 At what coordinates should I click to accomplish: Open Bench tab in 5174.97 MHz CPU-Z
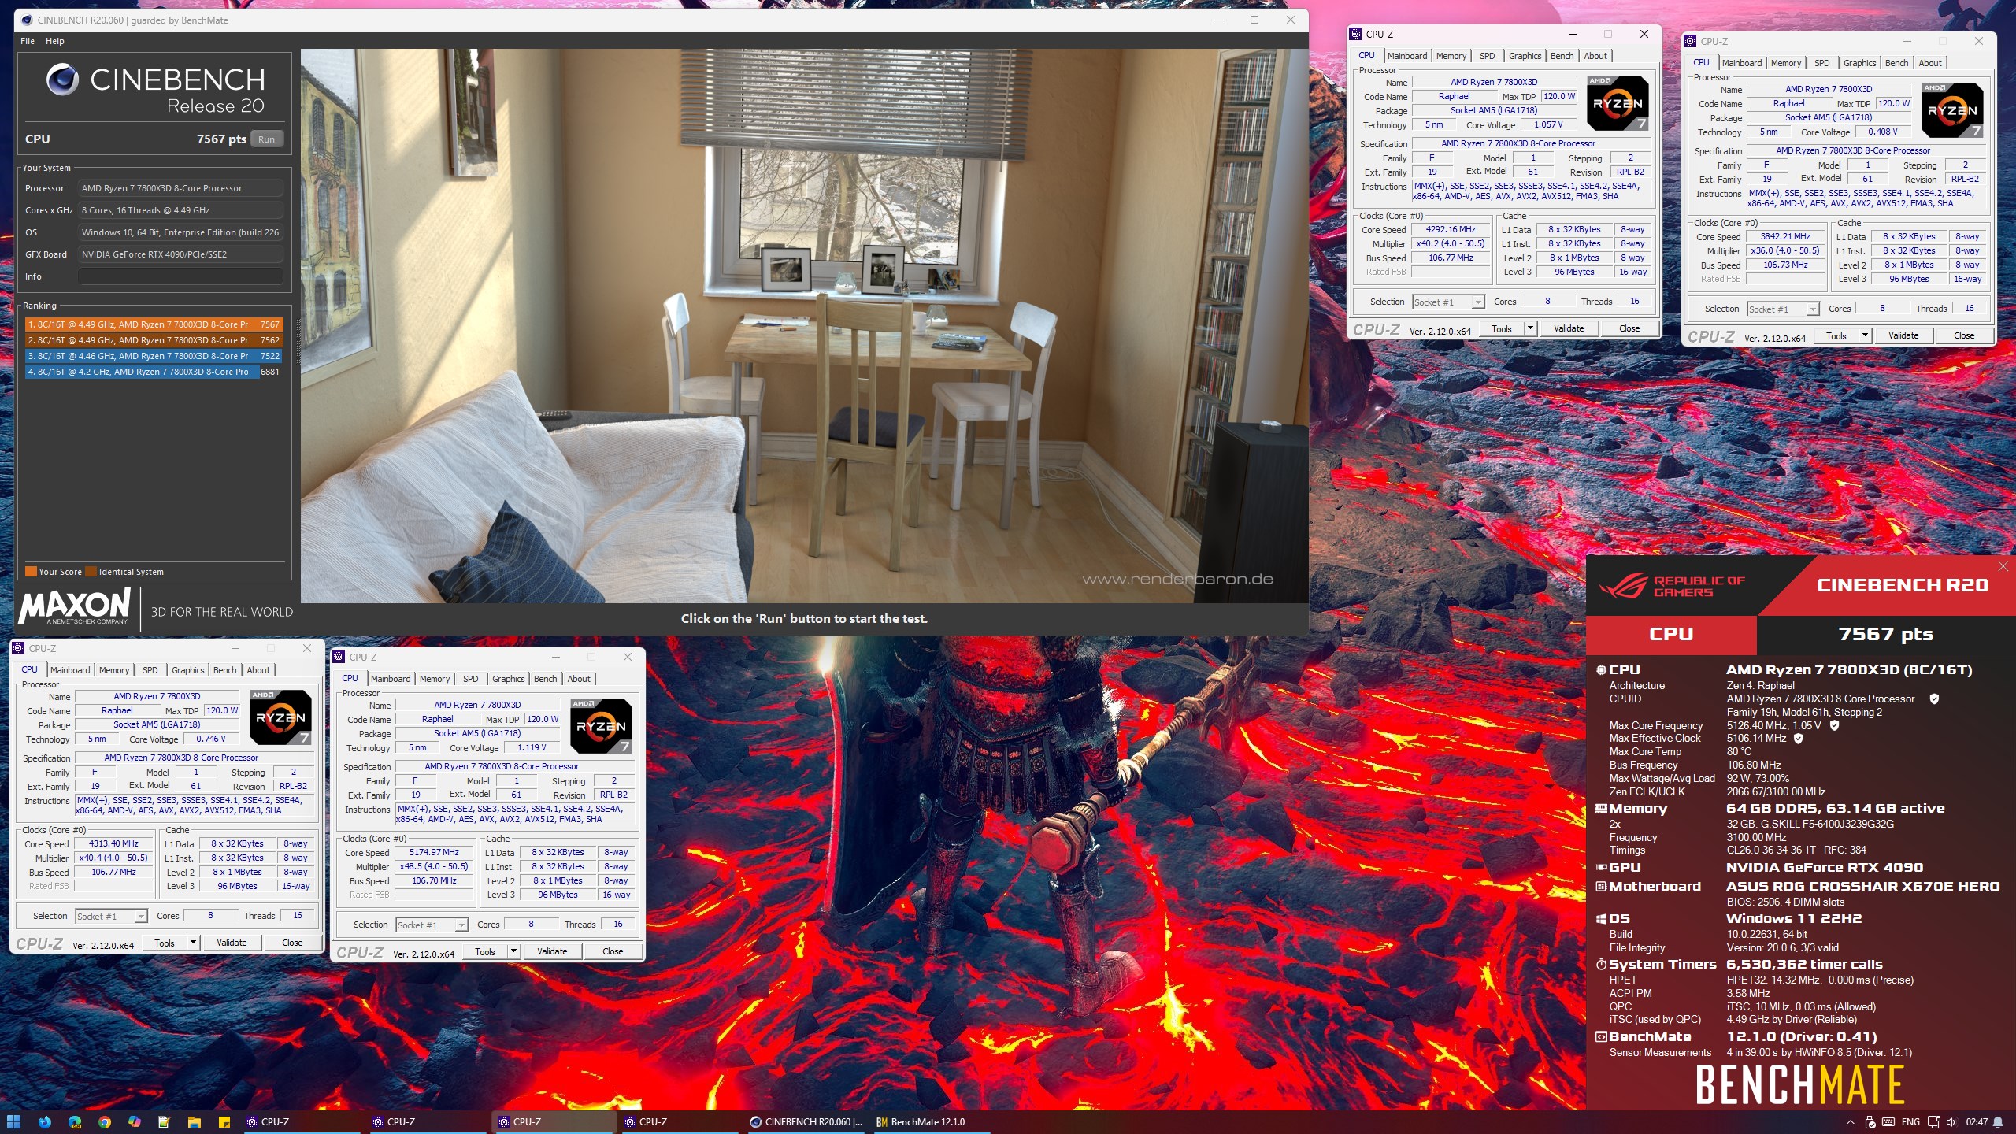[545, 679]
